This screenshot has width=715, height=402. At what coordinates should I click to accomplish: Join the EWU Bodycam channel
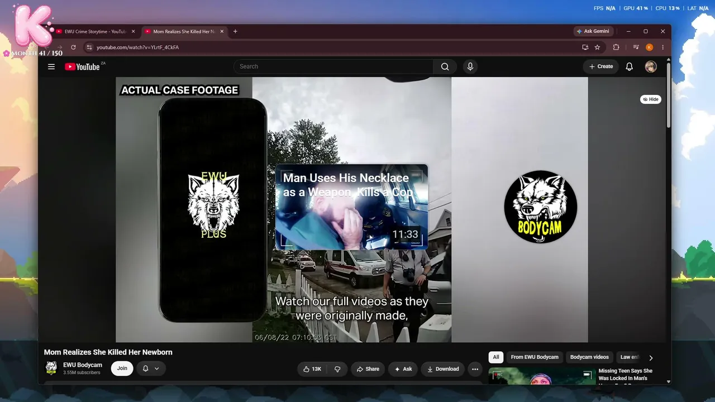coord(122,368)
